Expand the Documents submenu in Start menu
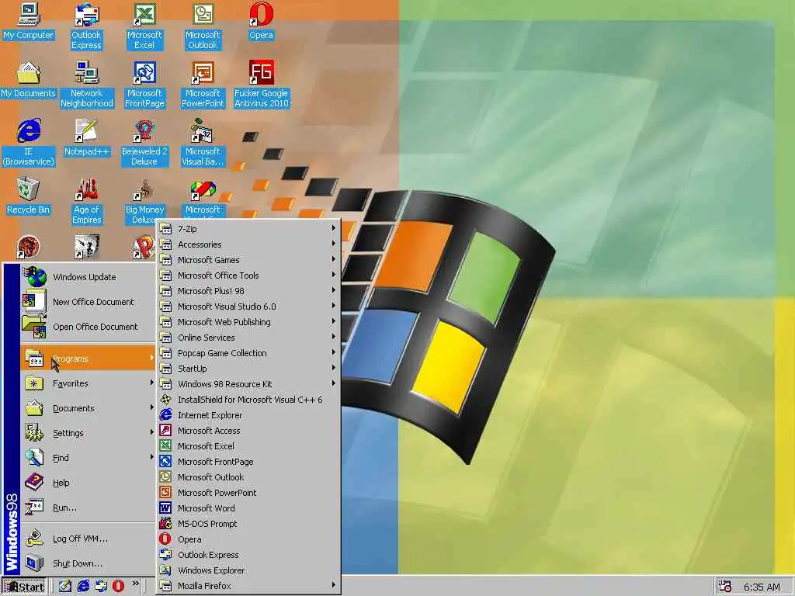 point(88,408)
